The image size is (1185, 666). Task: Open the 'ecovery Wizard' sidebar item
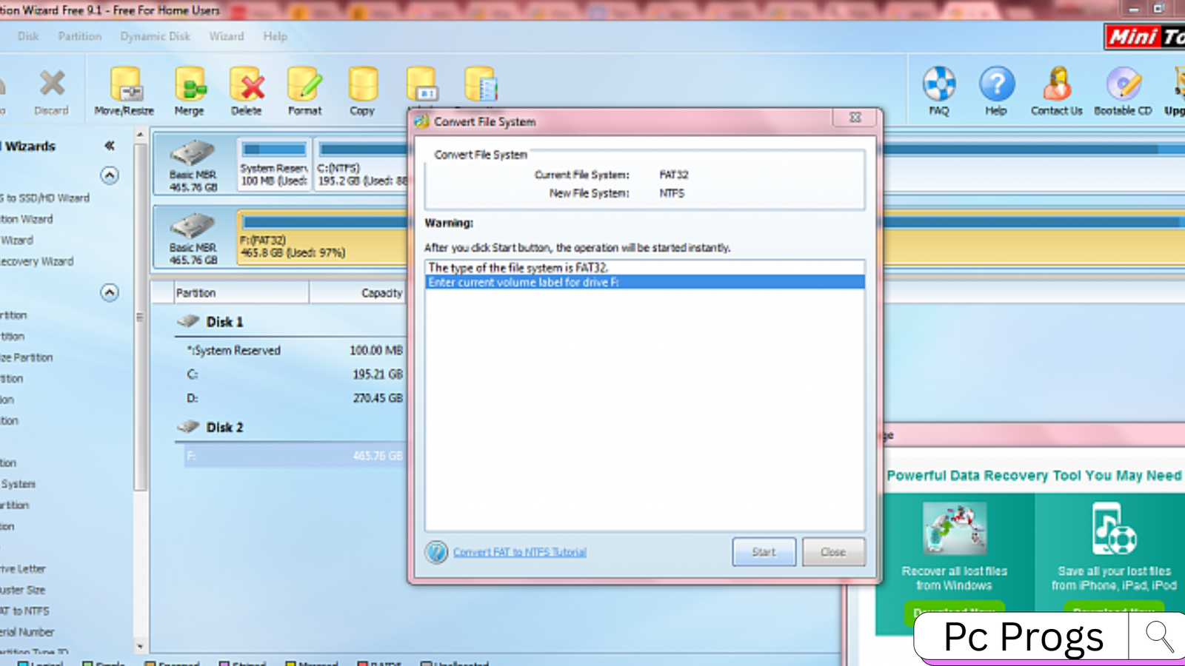coord(37,261)
